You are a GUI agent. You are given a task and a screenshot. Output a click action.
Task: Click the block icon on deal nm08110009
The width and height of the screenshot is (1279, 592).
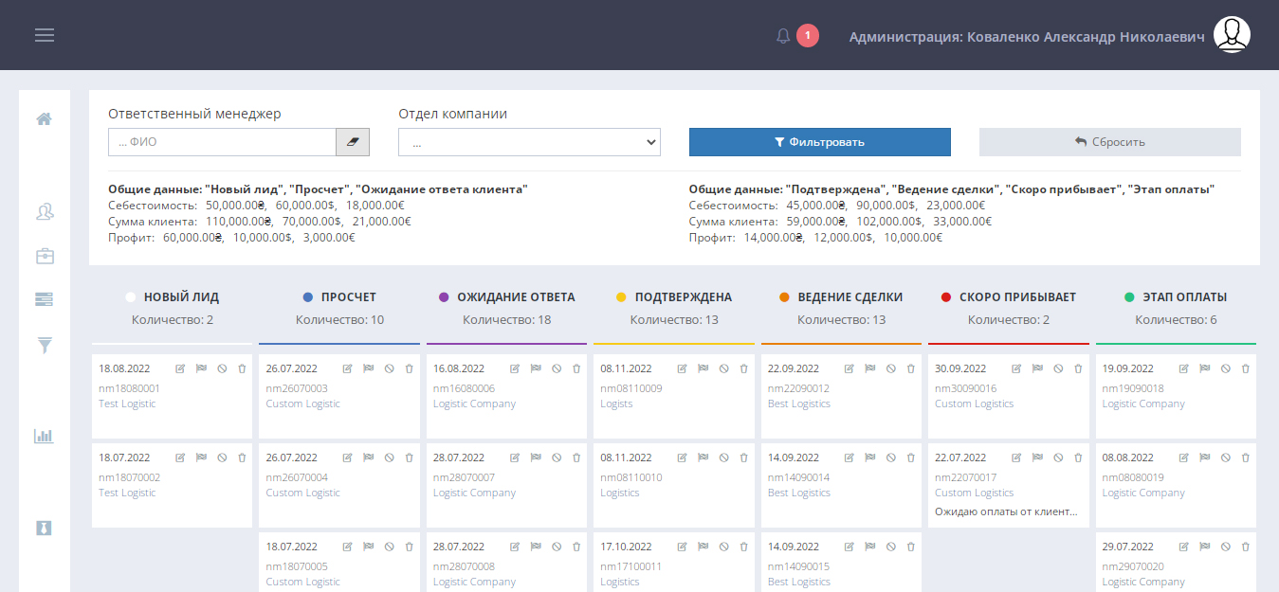723,368
